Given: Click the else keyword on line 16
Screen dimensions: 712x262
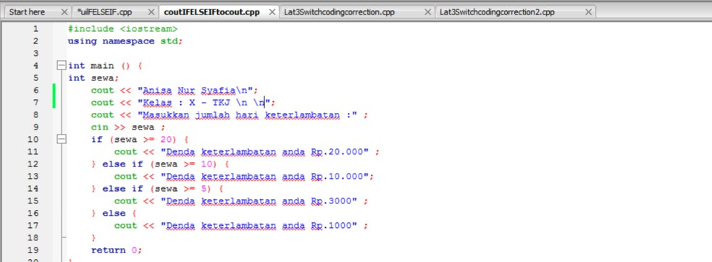Looking at the screenshot, I should 114,213.
